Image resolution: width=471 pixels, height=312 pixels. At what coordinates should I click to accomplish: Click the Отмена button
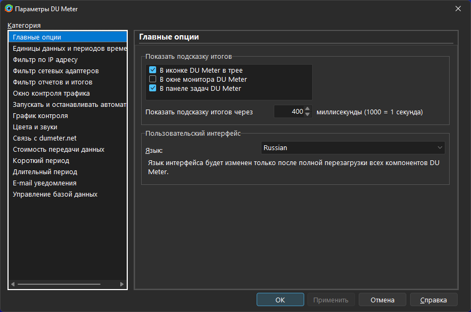(x=382, y=300)
